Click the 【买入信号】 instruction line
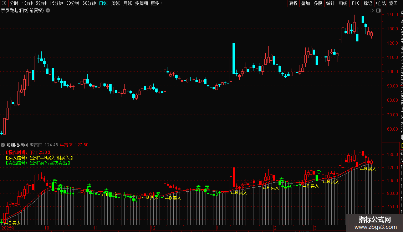 pyautogui.click(x=39, y=158)
